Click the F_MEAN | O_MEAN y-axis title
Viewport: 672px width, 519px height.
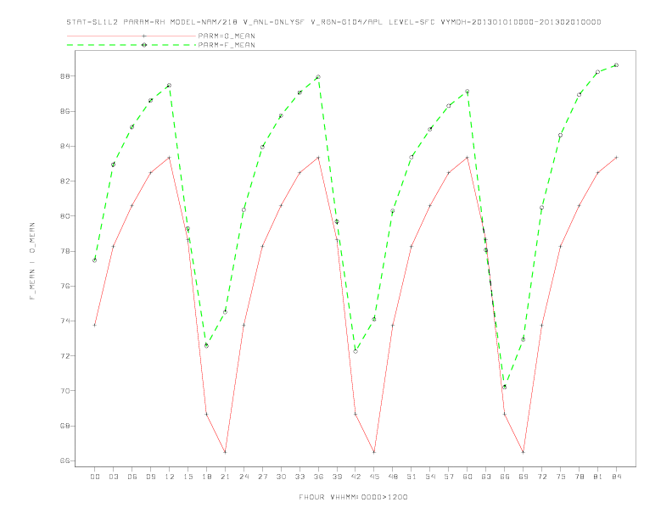32,261
